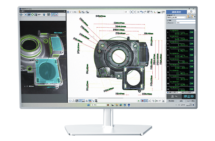This screenshot has height=141, width=215.
Task: Click the calculator-style icon in 3D panel toolbar
Action: (49, 15)
